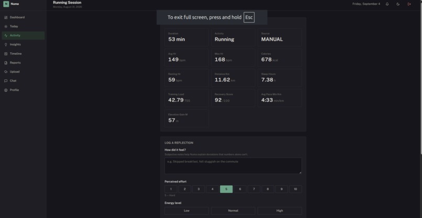The height and width of the screenshot is (218, 422).
Task: Click the Running activity value
Action: coord(224,40)
